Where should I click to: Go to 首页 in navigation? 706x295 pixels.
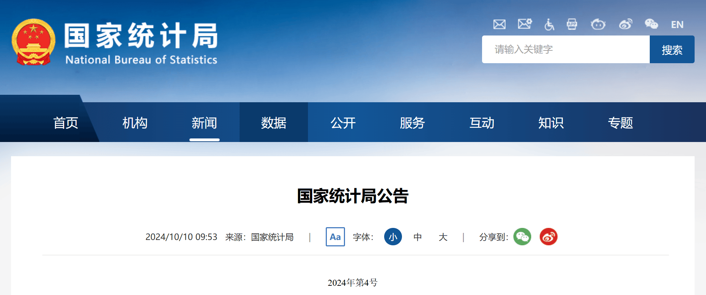(66, 123)
